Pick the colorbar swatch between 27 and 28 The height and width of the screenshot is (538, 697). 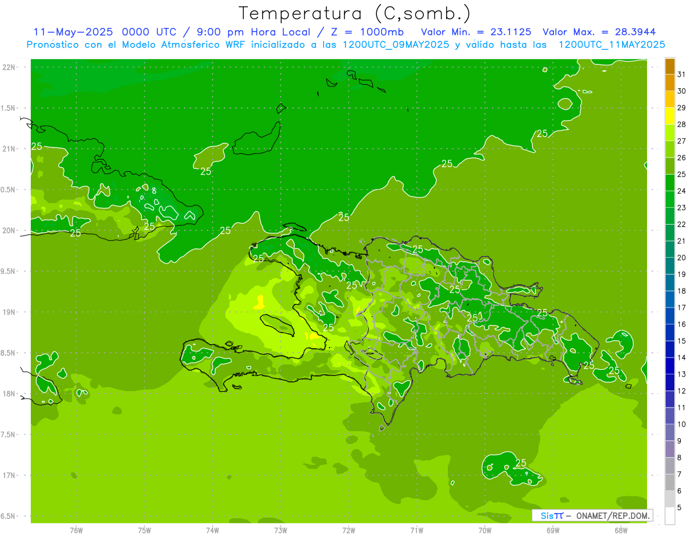click(670, 132)
